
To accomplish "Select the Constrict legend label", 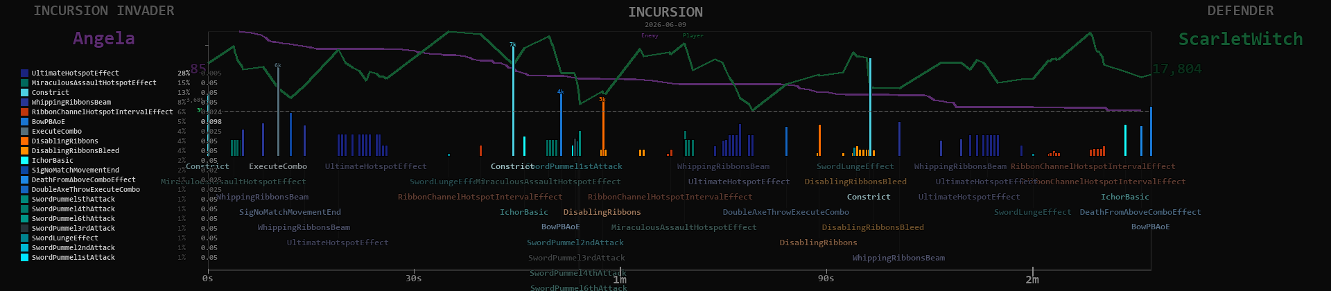I will coord(51,92).
